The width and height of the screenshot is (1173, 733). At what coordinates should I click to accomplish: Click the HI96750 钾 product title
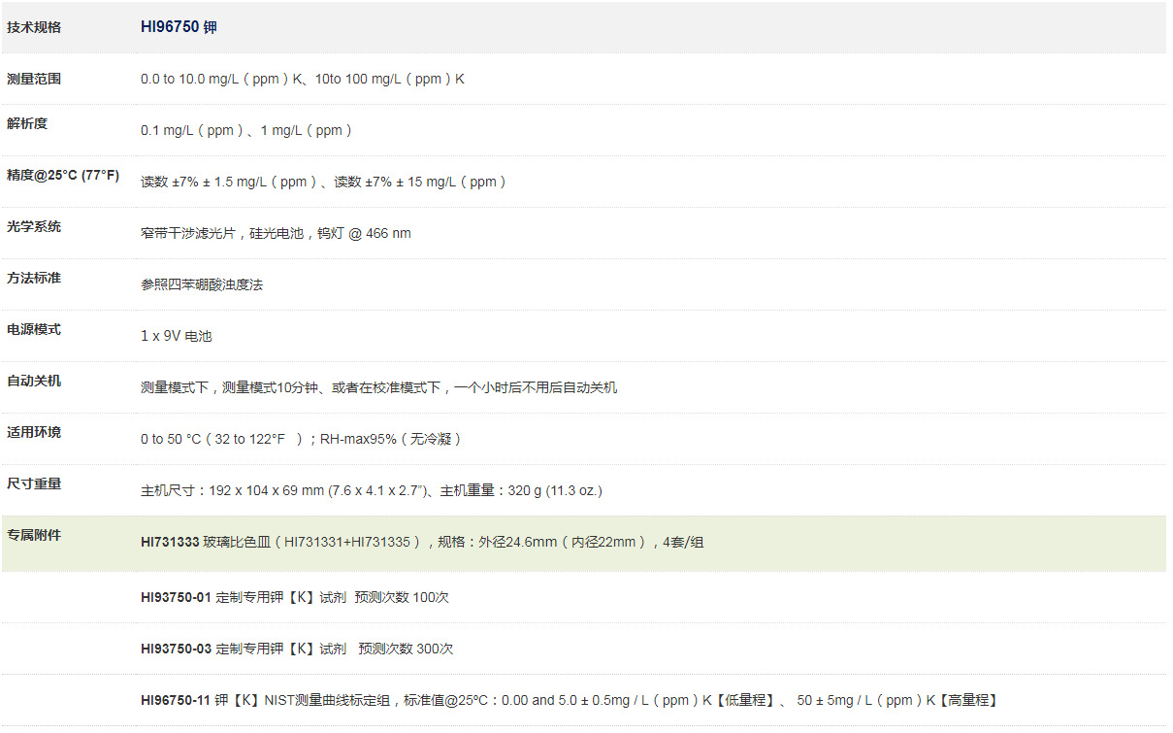coord(179,27)
